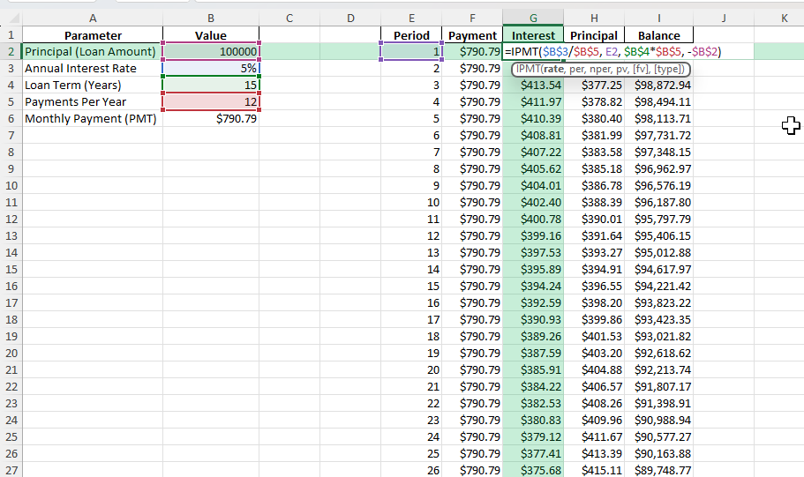Select the loan term value 15
804x477 pixels.
click(x=211, y=85)
